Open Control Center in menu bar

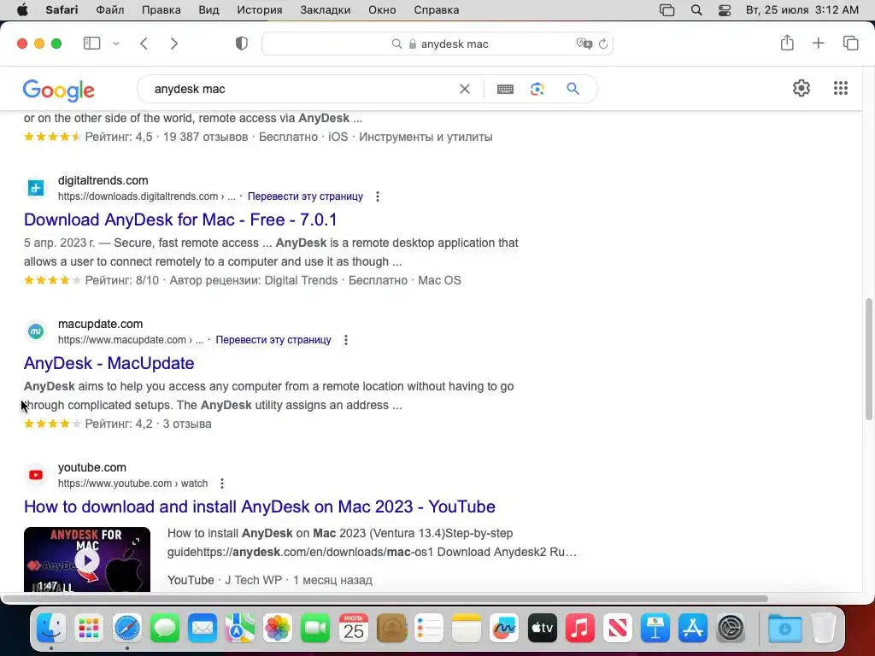point(725,10)
